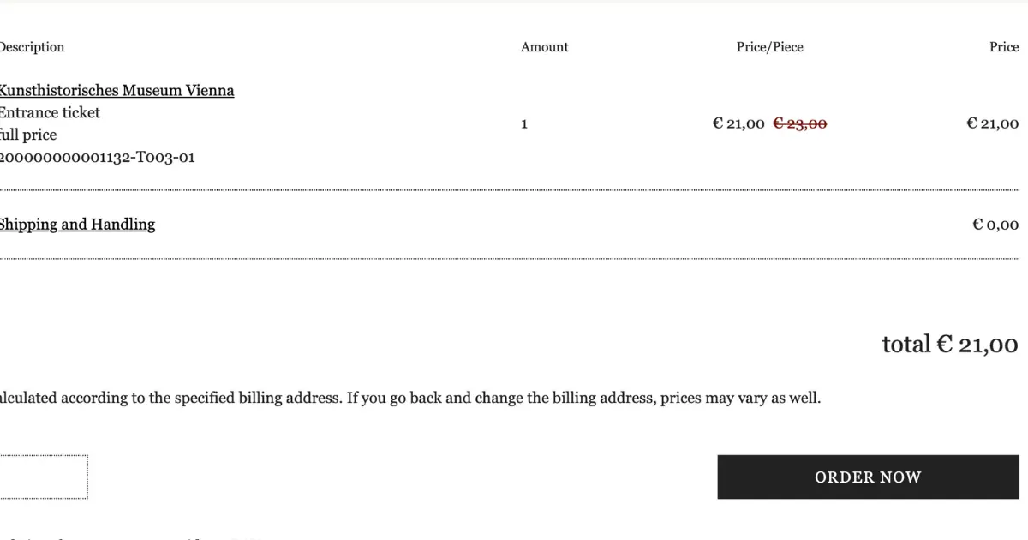Select the crossed-out € 23,00 original price
The width and height of the screenshot is (1028, 540).
[x=800, y=123]
